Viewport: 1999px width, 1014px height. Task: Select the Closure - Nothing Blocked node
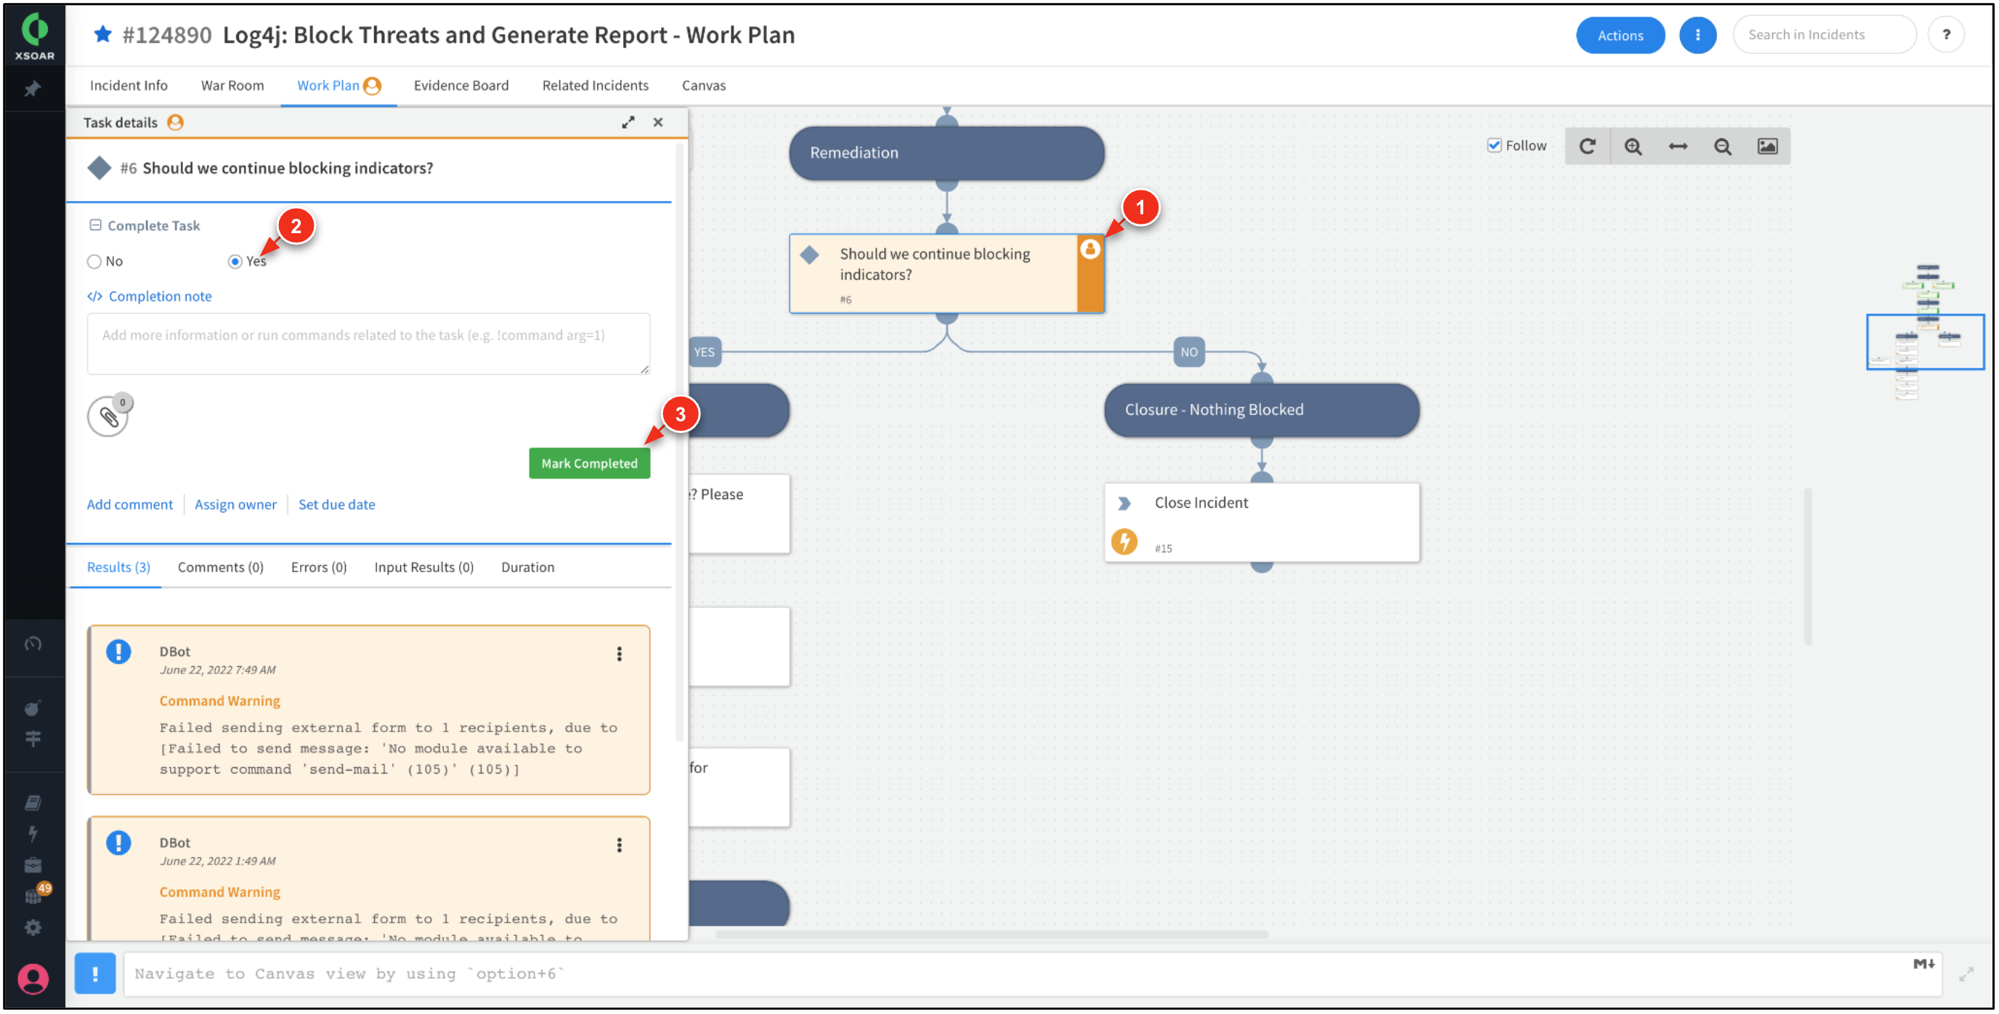coord(1261,410)
